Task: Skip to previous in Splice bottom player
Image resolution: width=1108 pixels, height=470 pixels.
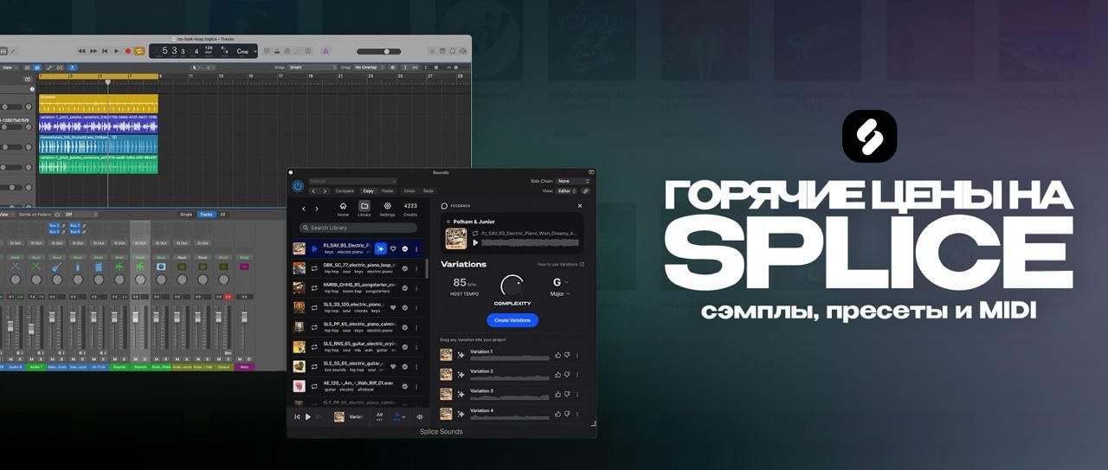Action: 297,417
